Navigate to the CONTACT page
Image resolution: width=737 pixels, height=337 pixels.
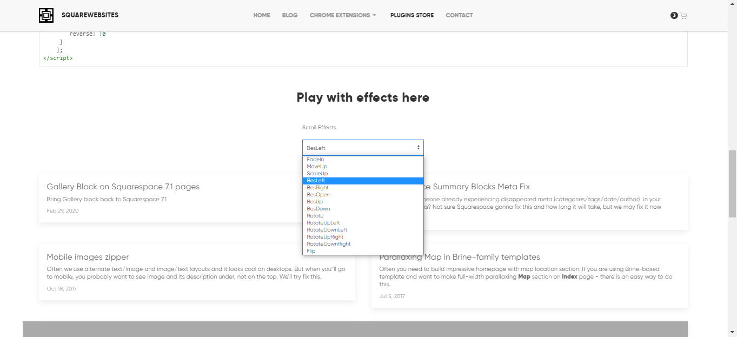pyautogui.click(x=459, y=15)
